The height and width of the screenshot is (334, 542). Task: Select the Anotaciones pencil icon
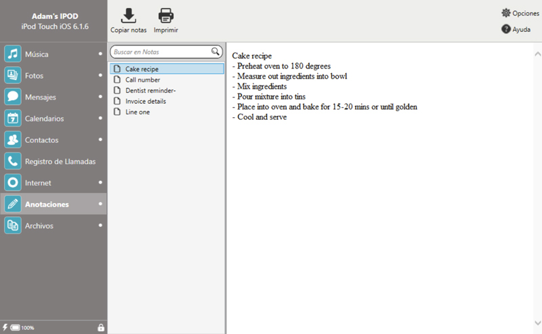13,204
